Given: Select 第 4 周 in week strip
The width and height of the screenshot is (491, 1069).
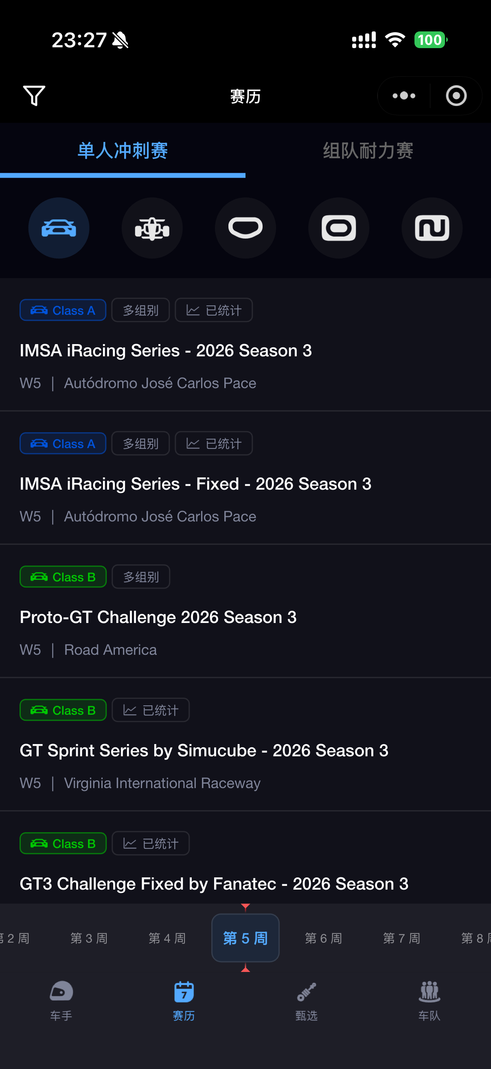Looking at the screenshot, I should tap(167, 938).
